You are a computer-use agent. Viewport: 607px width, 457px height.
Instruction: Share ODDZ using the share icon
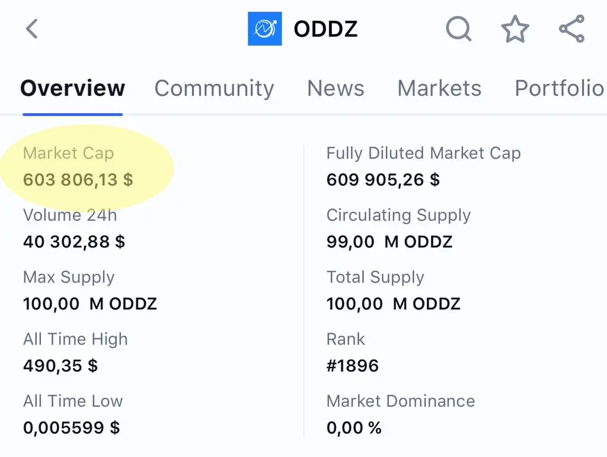572,28
